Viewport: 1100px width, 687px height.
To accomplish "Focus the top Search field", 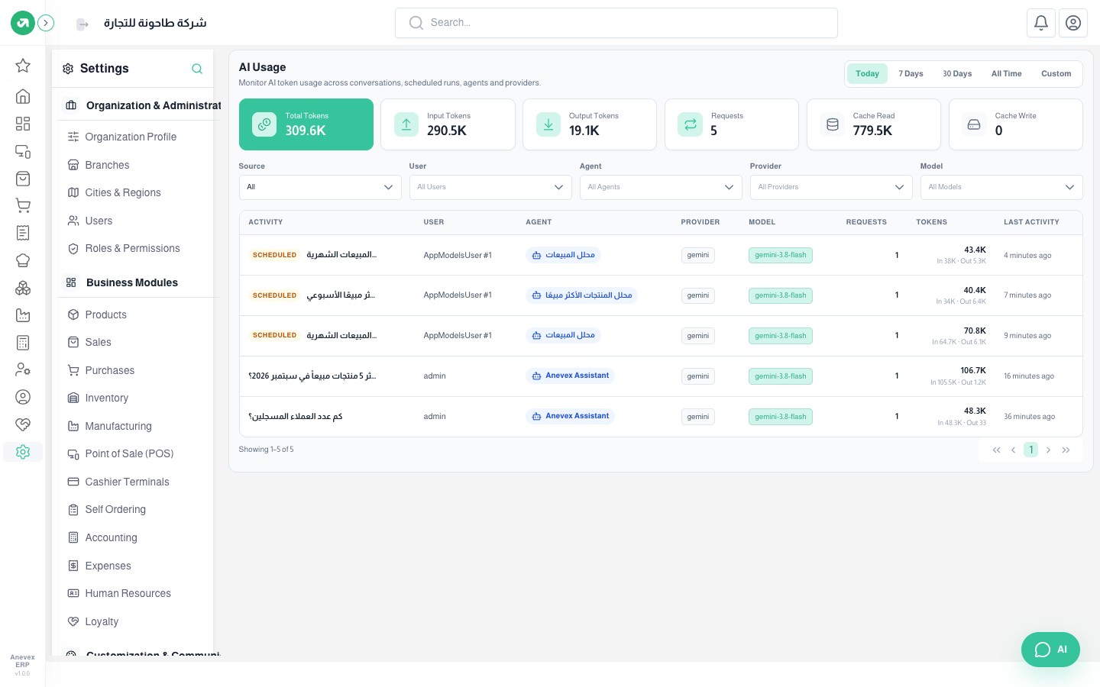I will click(x=616, y=23).
